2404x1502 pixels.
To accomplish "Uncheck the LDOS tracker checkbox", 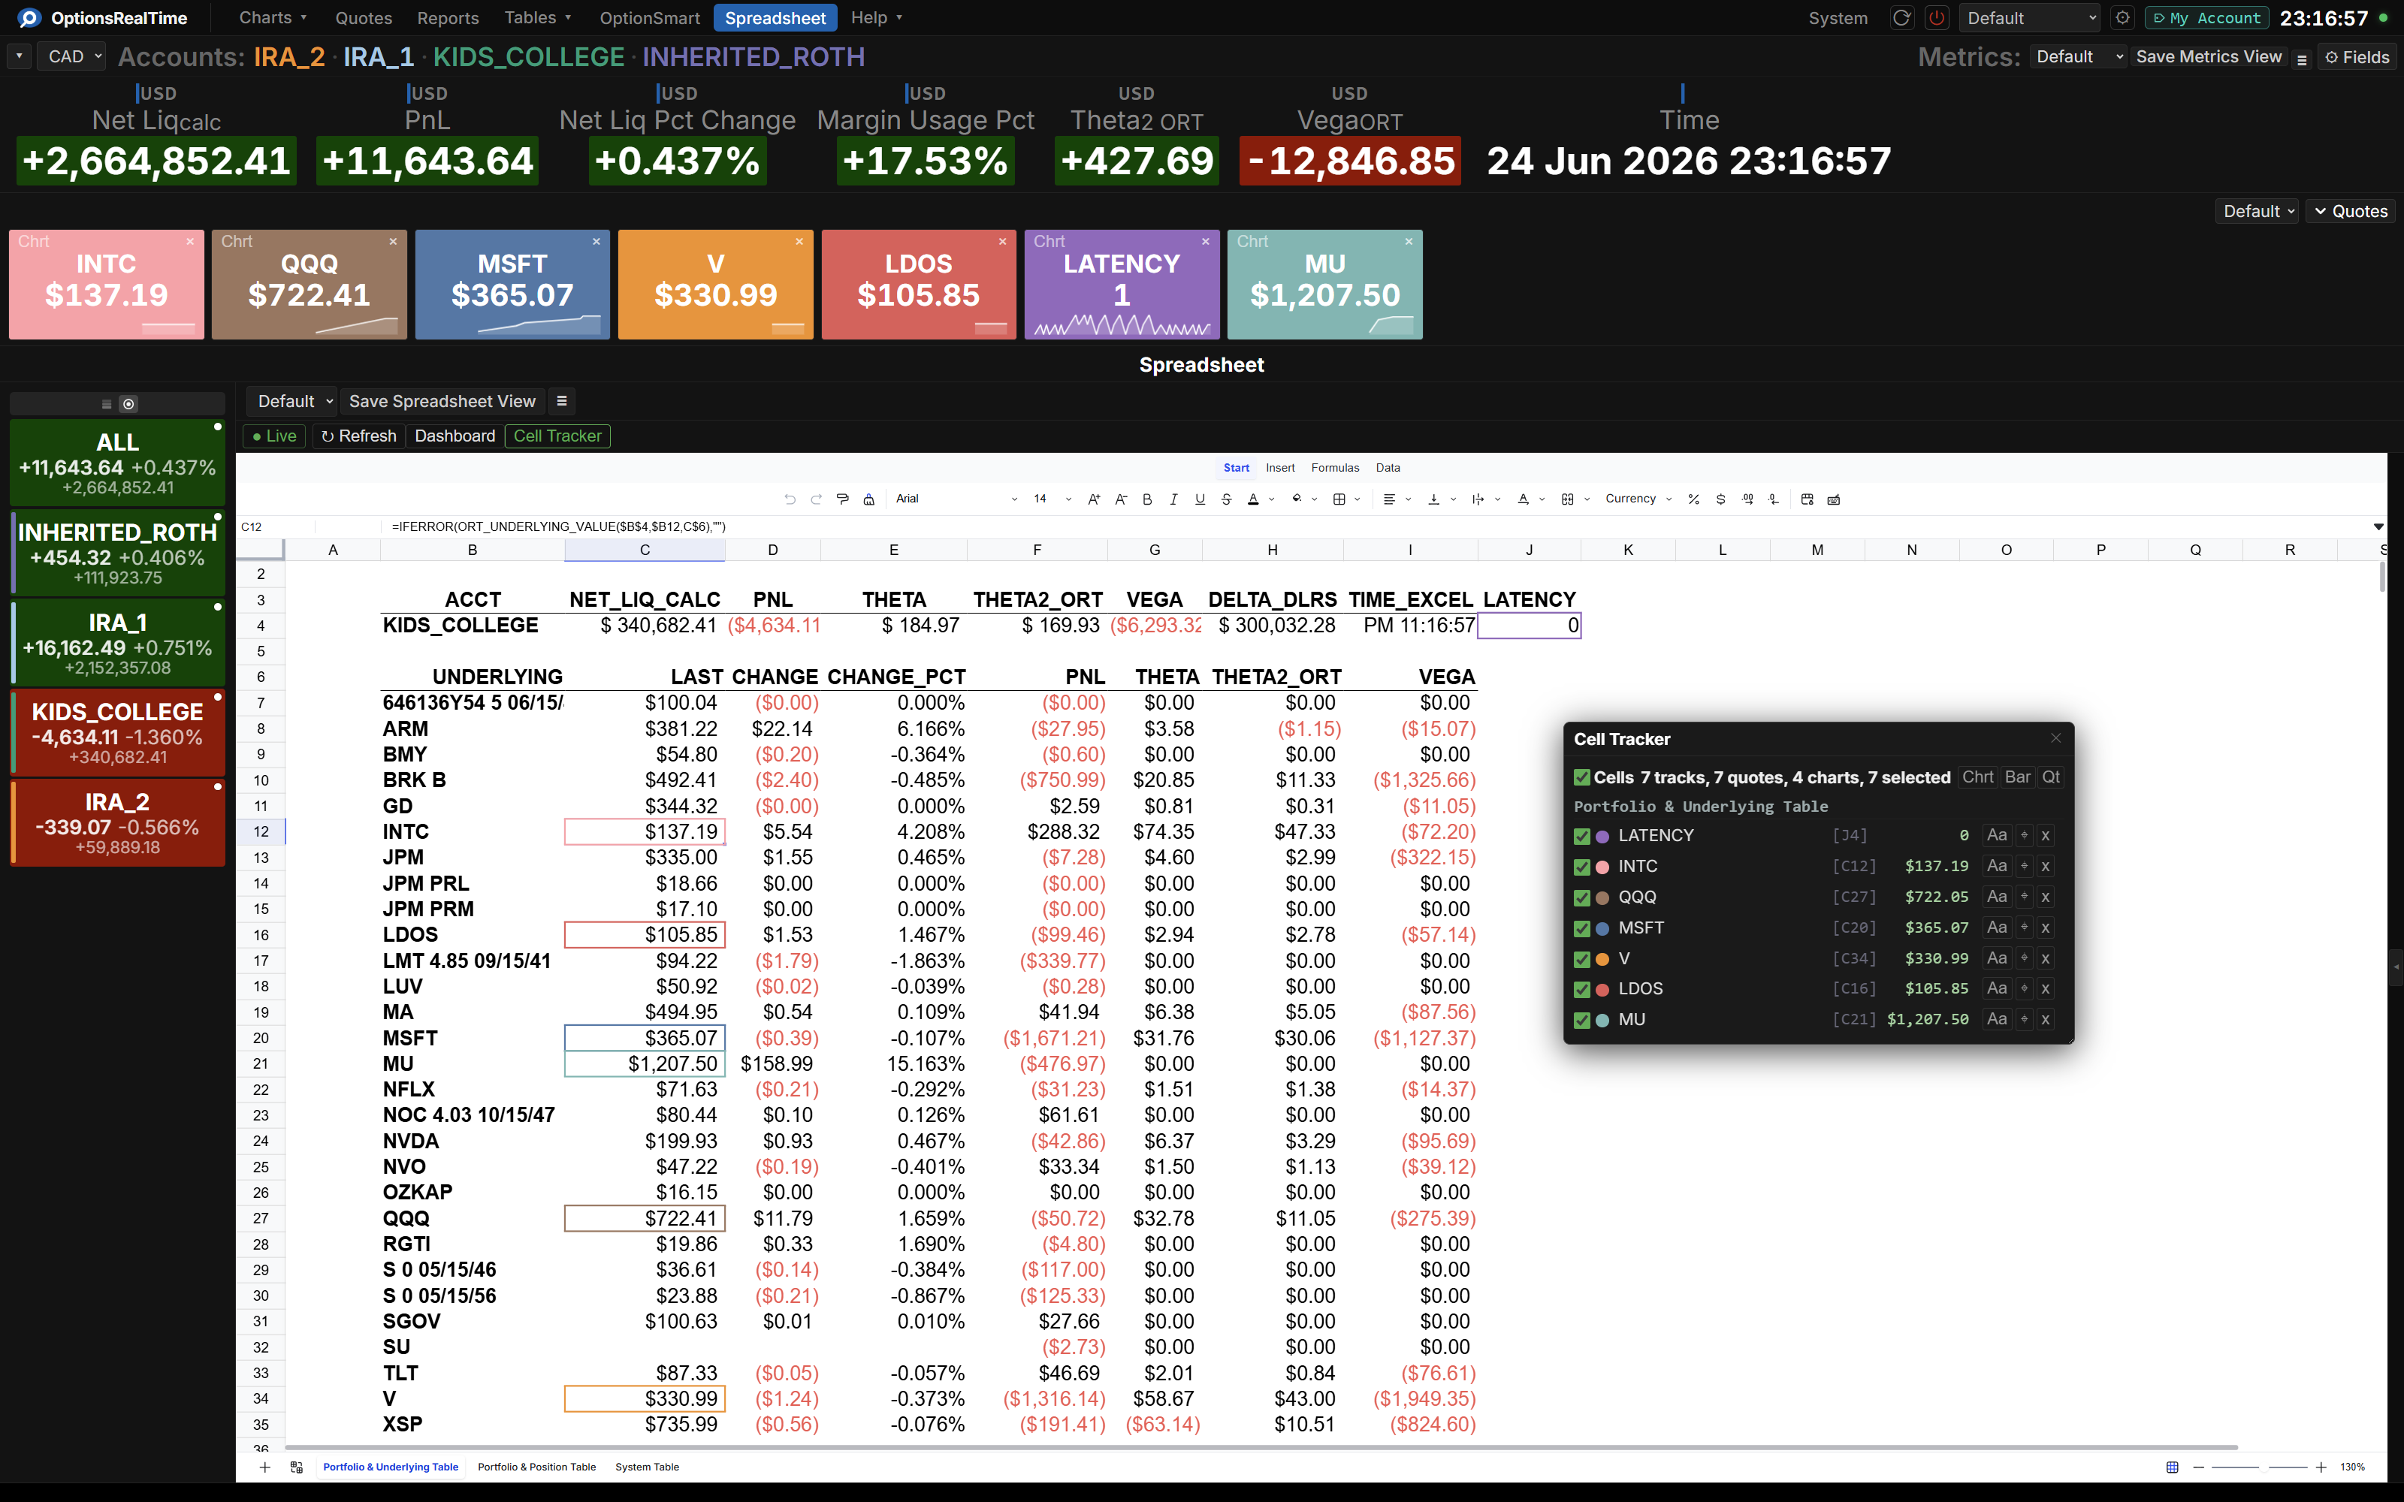I will pos(1582,989).
